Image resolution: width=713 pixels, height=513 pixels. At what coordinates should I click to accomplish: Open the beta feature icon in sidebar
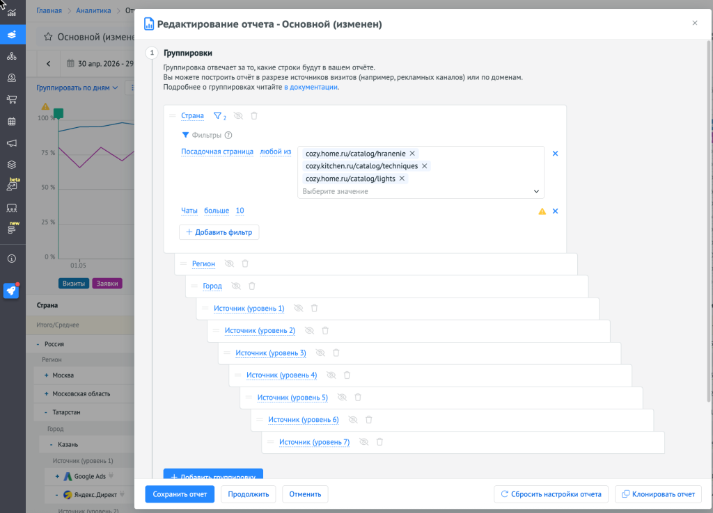pyautogui.click(x=12, y=185)
